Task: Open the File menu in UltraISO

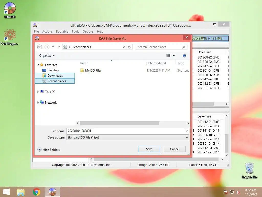Action: click(x=36, y=32)
